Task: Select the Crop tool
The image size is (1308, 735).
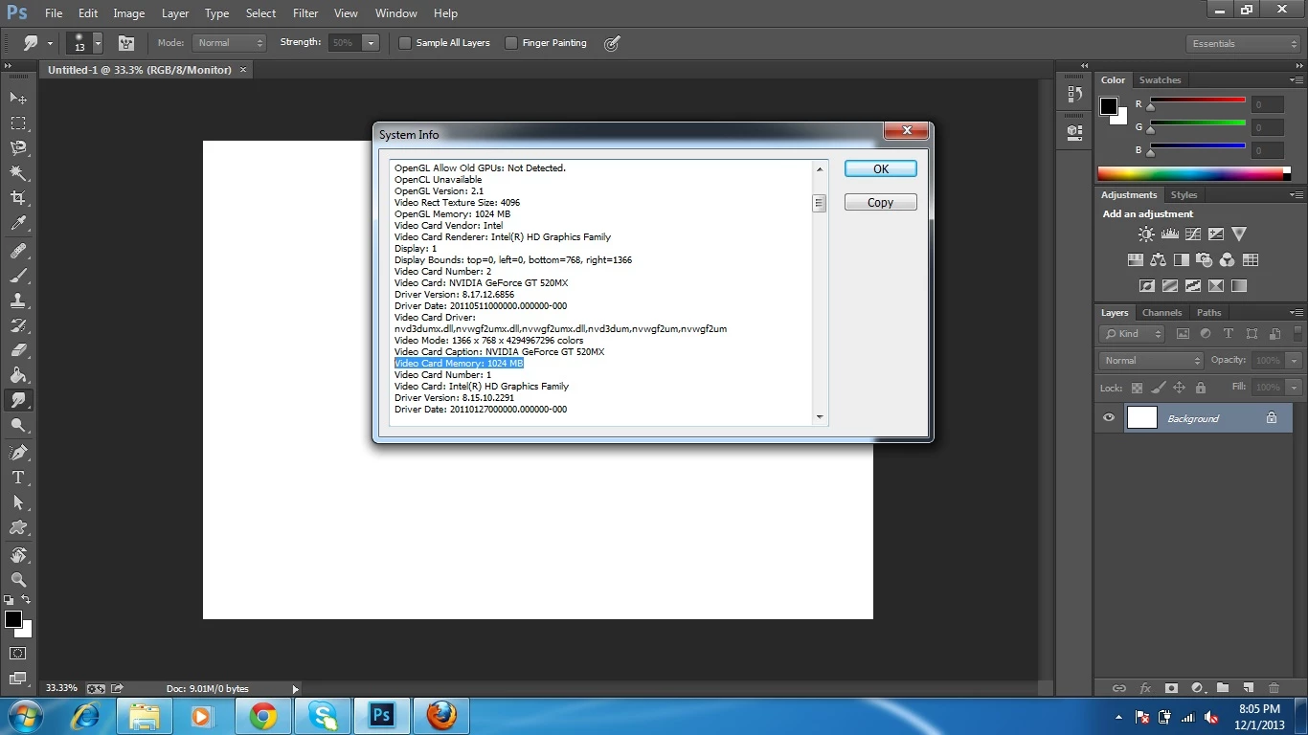Action: (x=18, y=197)
